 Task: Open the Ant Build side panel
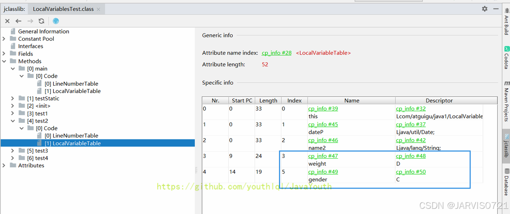tap(506, 21)
